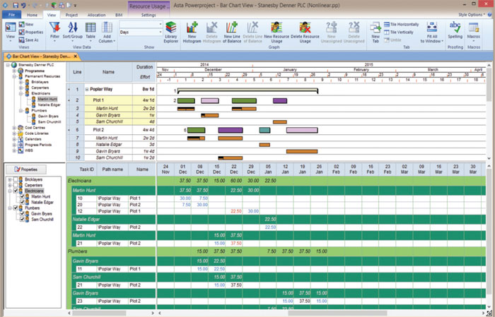The width and height of the screenshot is (495, 317).
Task: Add a New Line of Balance
Action: (232, 32)
